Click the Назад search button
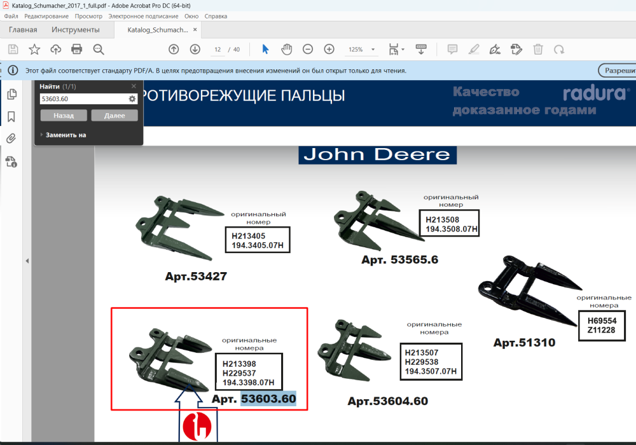The width and height of the screenshot is (636, 445). (64, 116)
